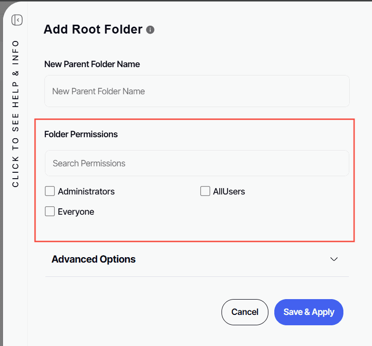Click the info icon beside Add Root Folder

coord(150,30)
